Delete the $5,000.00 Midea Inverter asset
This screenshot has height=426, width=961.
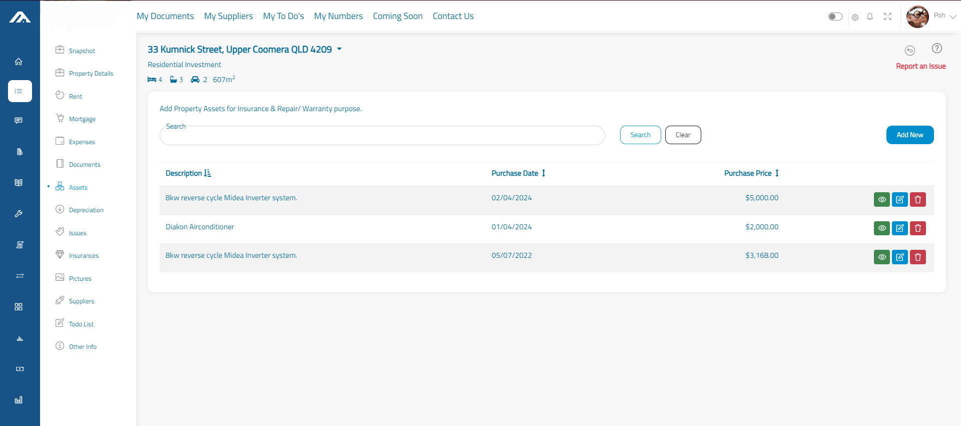917,199
